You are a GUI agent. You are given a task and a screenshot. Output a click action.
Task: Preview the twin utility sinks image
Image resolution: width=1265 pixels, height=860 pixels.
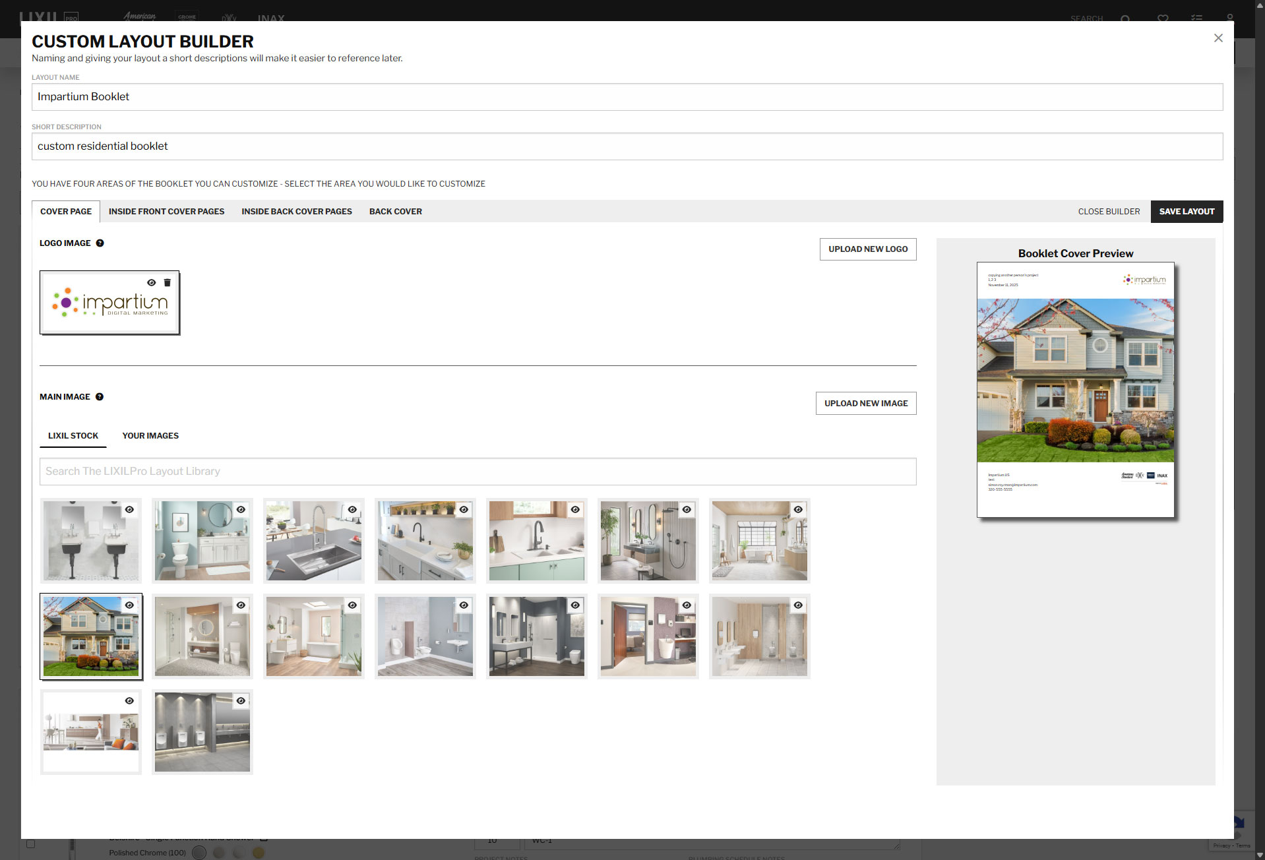coord(130,510)
